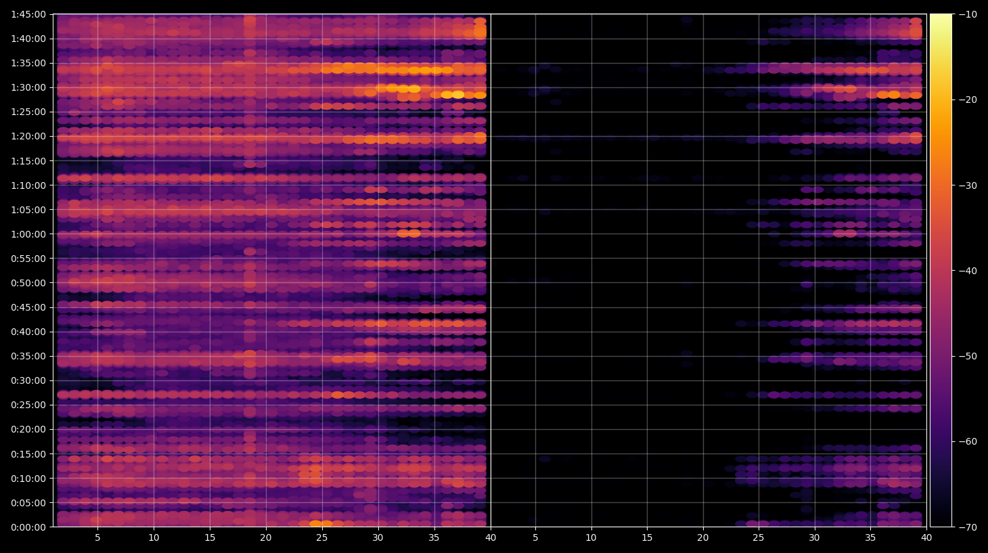
Task: Select the −40 colorbar scale label
Action: point(968,271)
